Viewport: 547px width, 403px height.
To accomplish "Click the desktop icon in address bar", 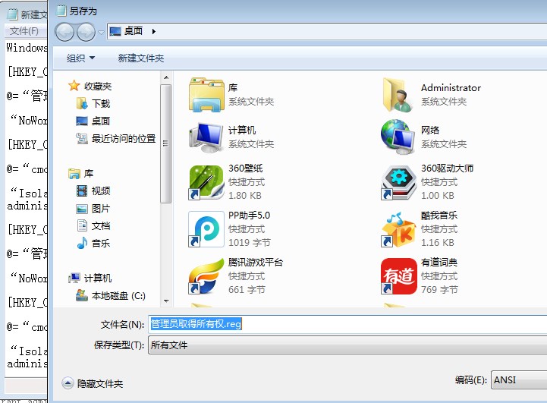I will point(115,31).
